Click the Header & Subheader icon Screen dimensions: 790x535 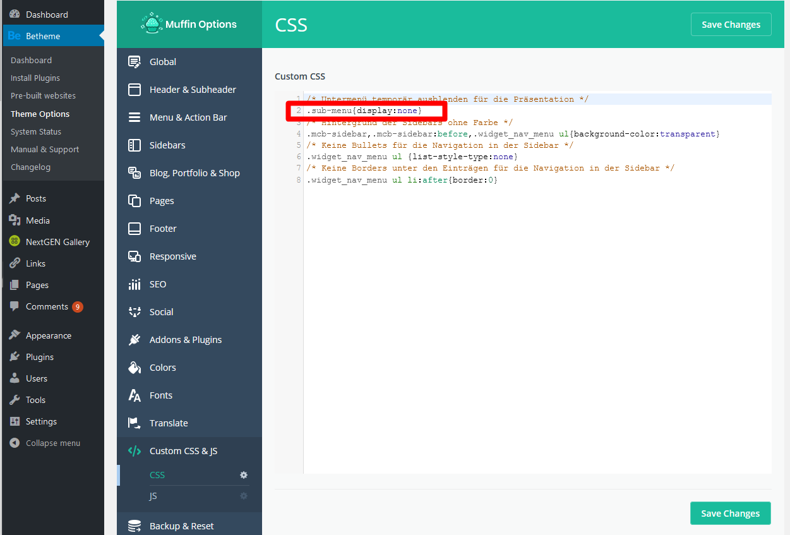pyautogui.click(x=135, y=90)
